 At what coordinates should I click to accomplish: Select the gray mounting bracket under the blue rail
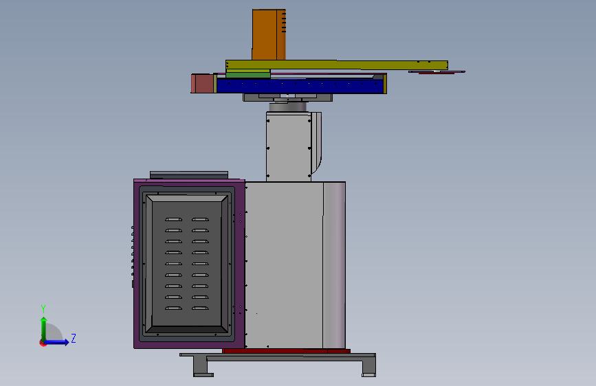click(288, 98)
